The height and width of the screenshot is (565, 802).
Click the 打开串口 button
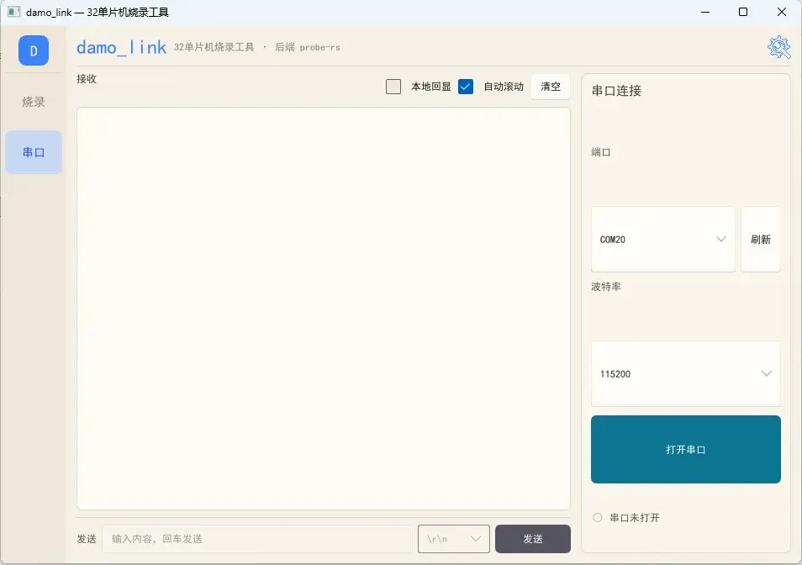point(685,450)
